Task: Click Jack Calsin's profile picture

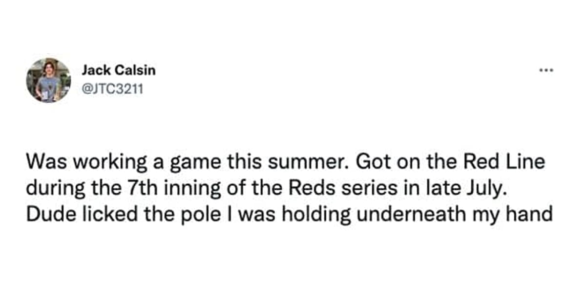Action: [x=48, y=80]
